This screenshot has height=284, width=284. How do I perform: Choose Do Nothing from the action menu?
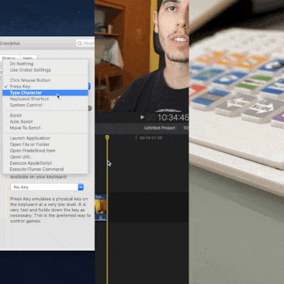point(45,64)
